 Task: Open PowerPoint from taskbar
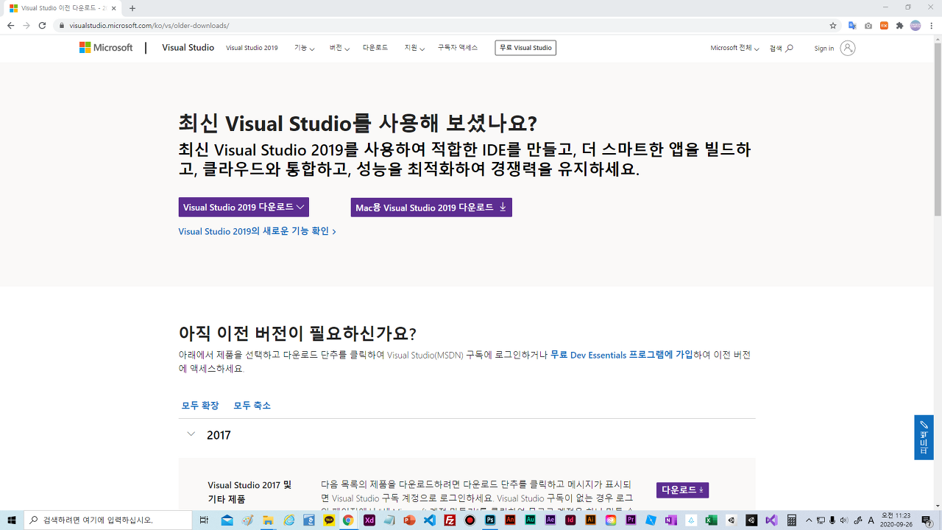click(410, 520)
